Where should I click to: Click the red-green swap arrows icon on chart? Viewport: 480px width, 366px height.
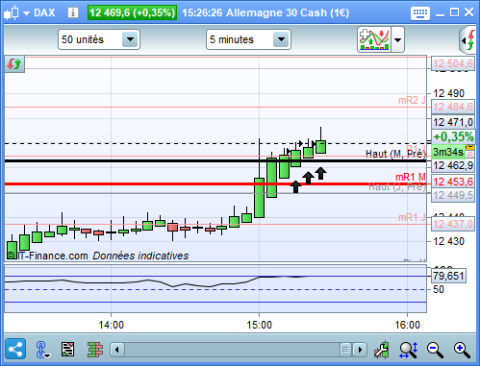coord(14,64)
